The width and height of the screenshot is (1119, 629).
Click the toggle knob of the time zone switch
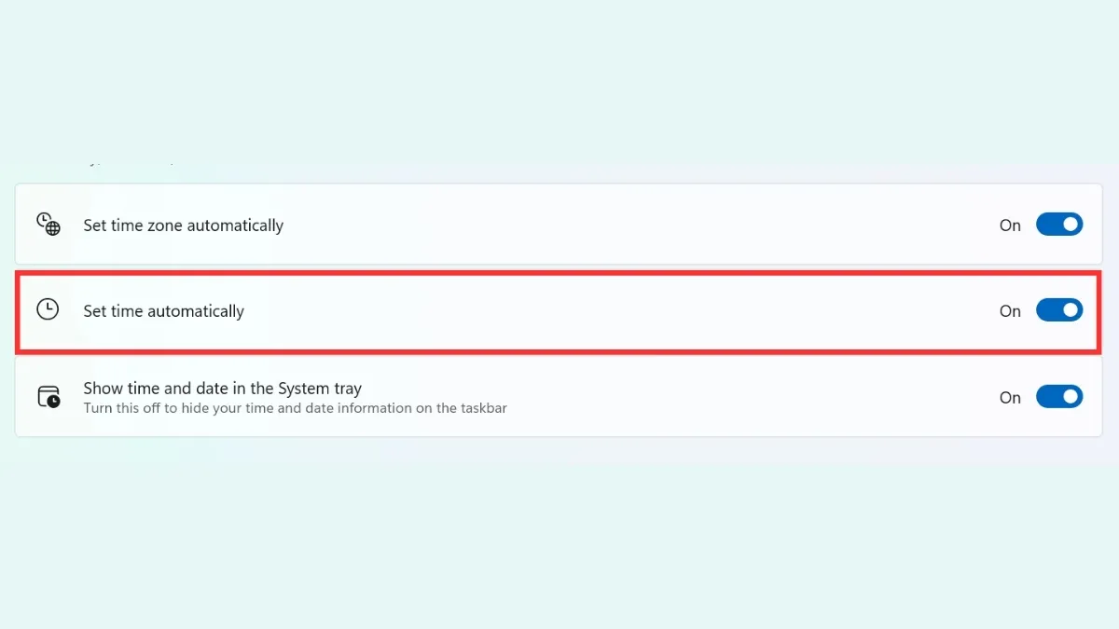click(x=1069, y=224)
